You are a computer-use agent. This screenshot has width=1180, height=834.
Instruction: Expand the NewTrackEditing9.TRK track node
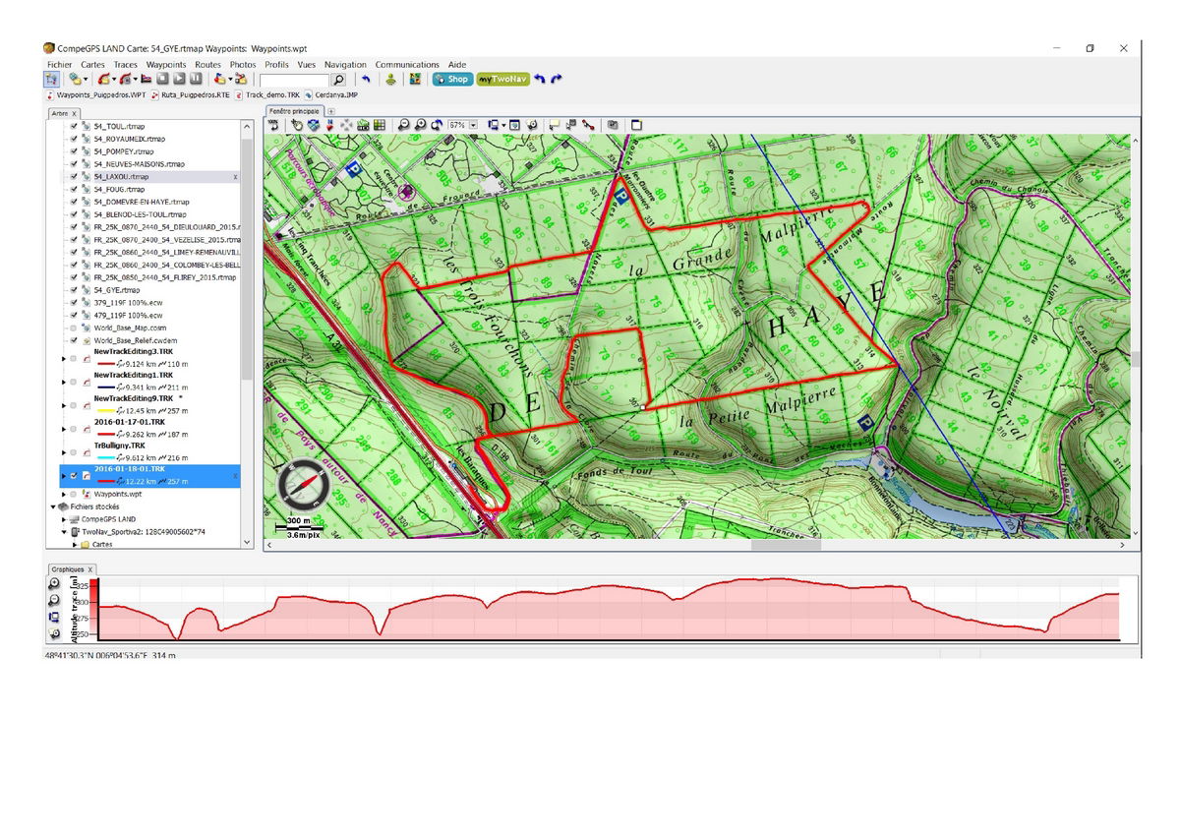(64, 406)
